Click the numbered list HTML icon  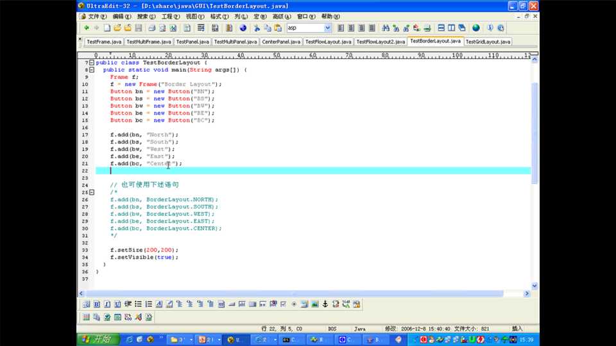tap(148, 304)
